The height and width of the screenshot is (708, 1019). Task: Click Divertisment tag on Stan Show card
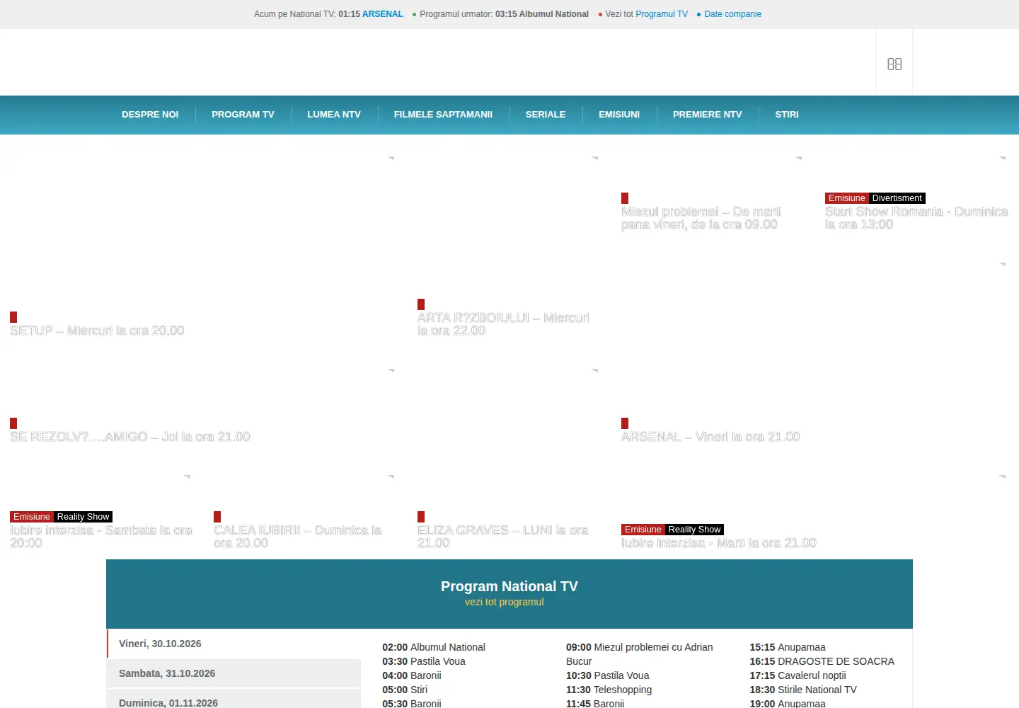(897, 198)
